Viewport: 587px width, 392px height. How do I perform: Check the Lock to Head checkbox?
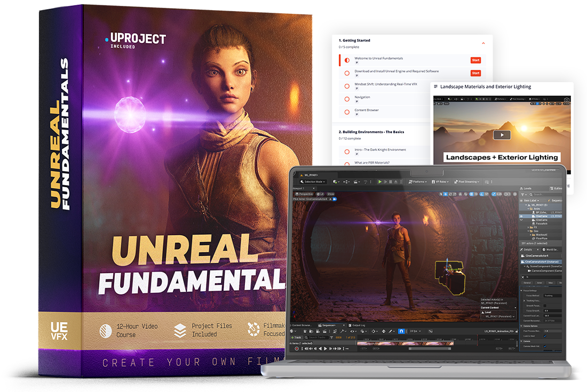[x=544, y=336]
